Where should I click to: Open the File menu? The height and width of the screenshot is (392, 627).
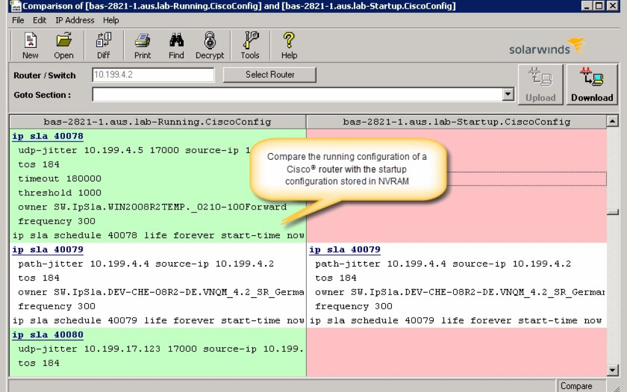pos(18,20)
